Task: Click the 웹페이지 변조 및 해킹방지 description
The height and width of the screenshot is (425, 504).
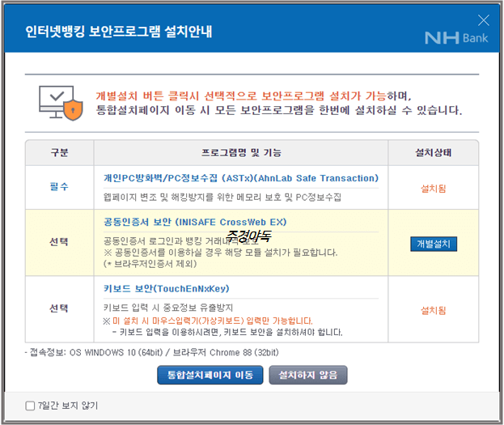Action: (x=222, y=197)
